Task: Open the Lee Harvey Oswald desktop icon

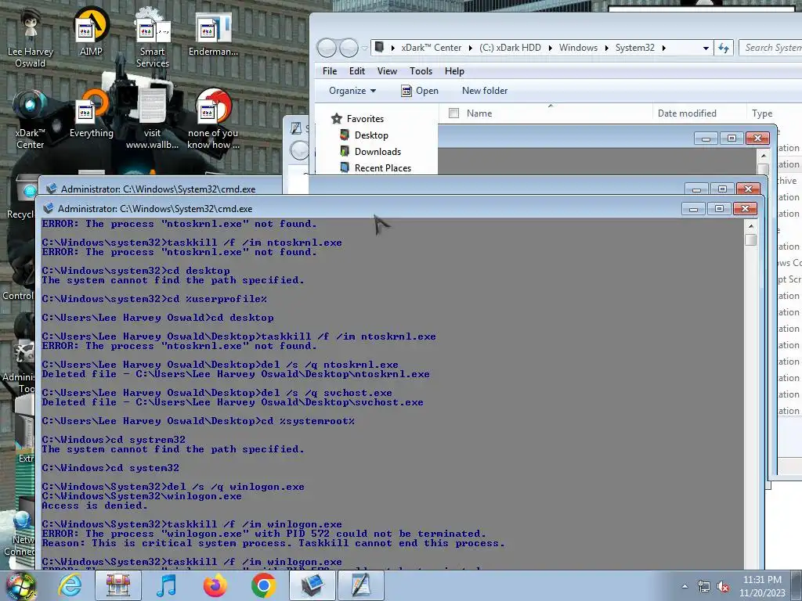Action: (31, 38)
